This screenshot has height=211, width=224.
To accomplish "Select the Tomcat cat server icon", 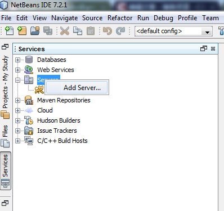I will [x=39, y=89].
